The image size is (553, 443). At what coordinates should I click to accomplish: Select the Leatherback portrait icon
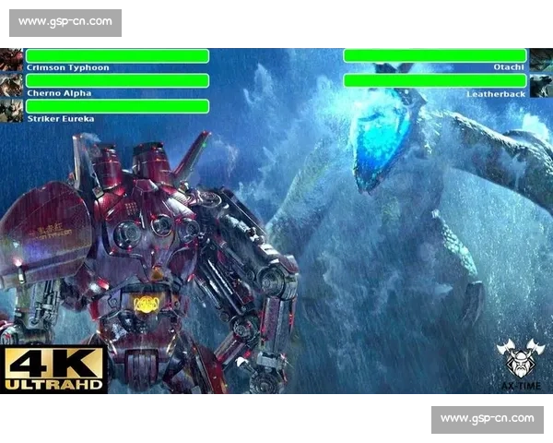pyautogui.click(x=540, y=86)
